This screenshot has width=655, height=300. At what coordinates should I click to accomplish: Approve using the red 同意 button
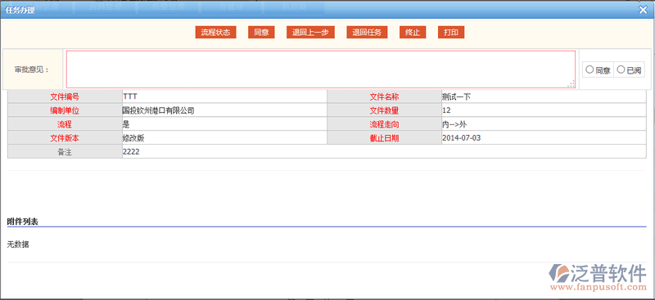261,33
